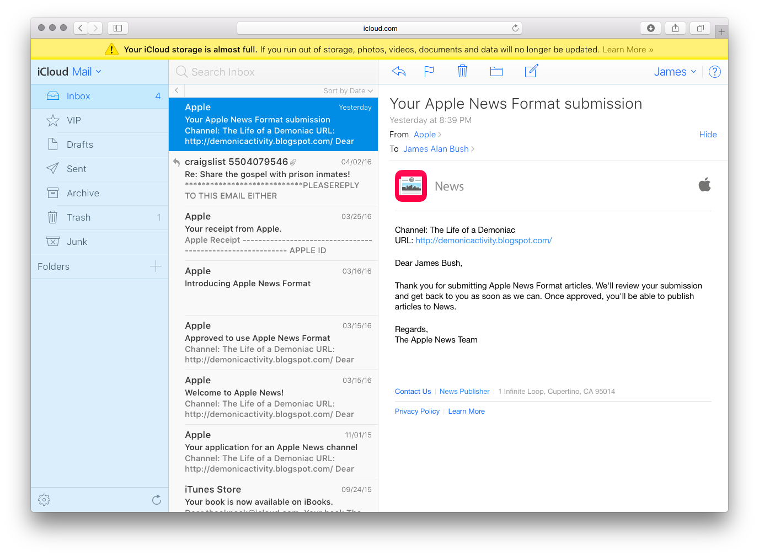Show all tabs overview icon

click(x=700, y=28)
